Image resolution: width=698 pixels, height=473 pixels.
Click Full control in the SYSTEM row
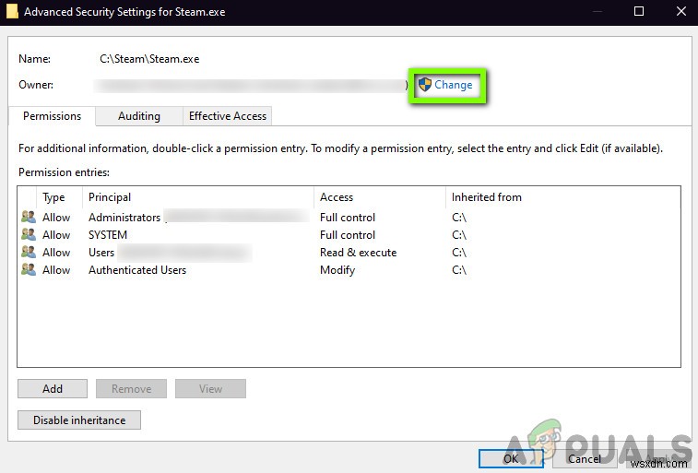[348, 235]
